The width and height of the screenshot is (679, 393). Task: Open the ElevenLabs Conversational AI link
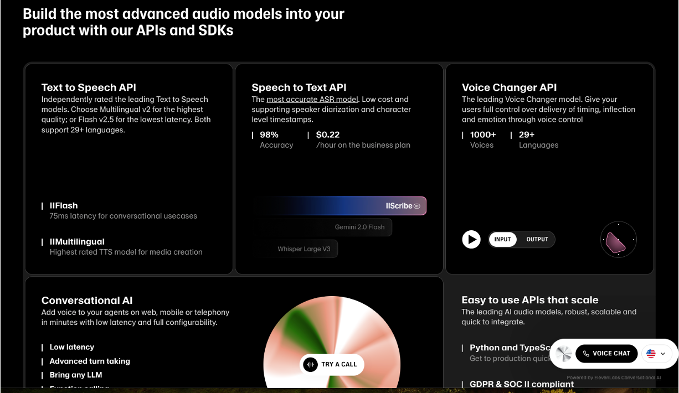pos(641,378)
